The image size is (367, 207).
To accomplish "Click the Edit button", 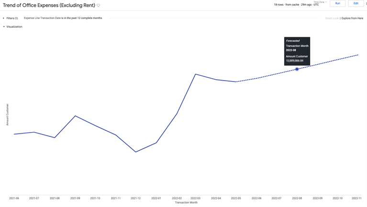I will [356, 3].
